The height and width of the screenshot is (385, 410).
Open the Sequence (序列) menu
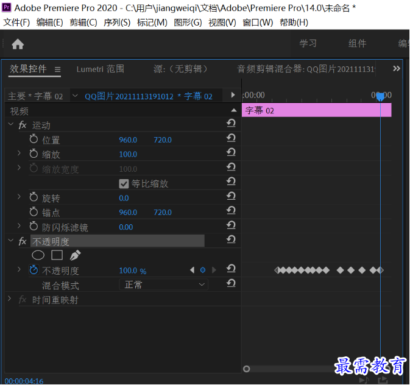117,23
